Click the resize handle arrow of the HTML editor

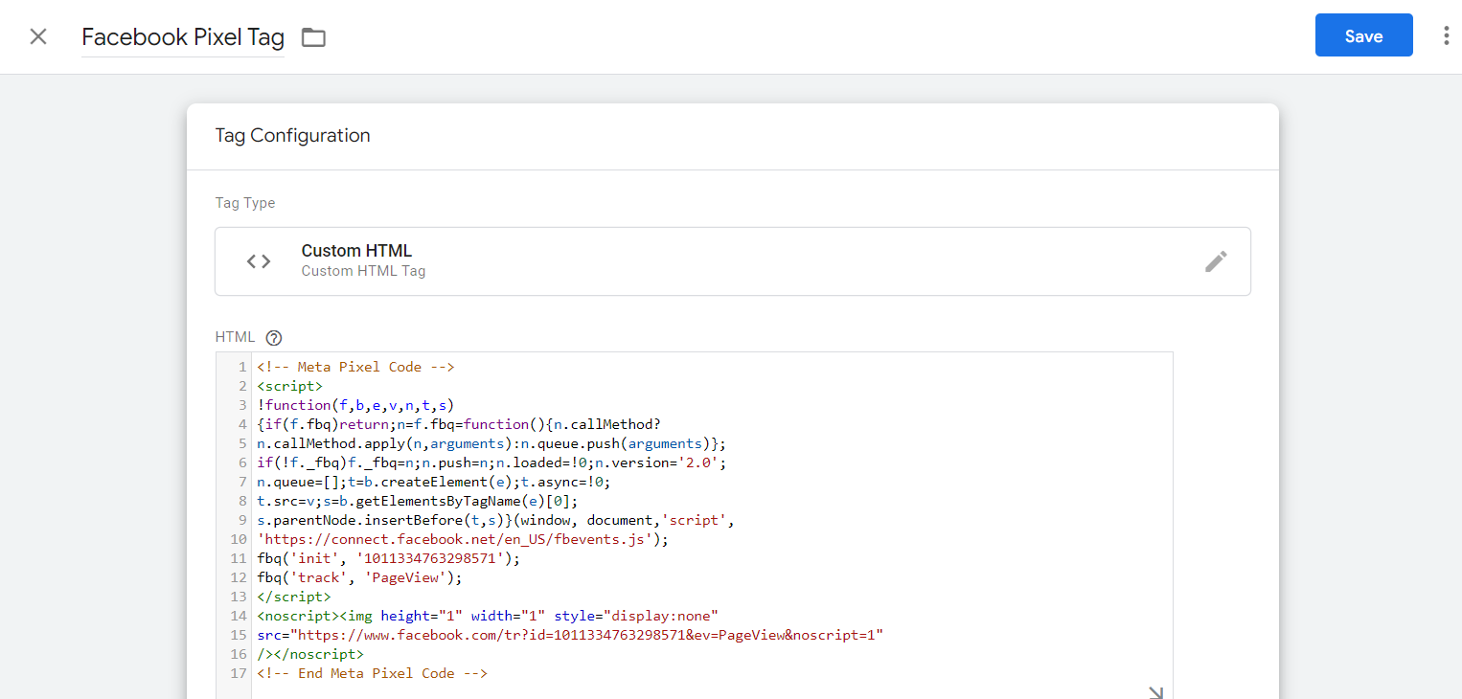click(1155, 692)
